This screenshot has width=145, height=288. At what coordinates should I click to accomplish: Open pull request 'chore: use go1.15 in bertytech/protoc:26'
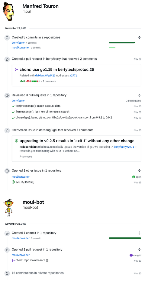click(x=57, y=69)
